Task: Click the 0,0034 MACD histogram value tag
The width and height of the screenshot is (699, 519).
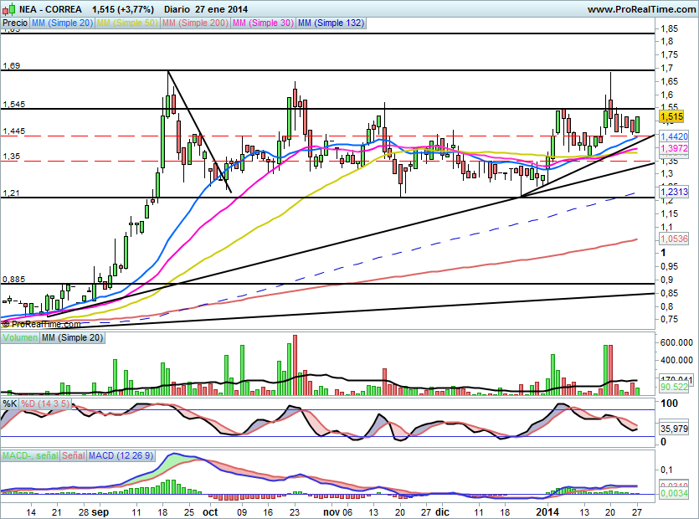Action: (x=674, y=493)
